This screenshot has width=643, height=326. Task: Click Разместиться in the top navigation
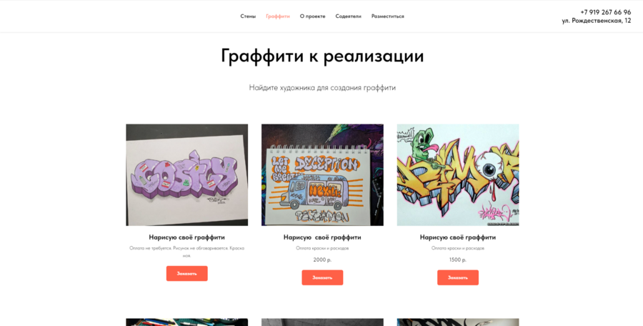[387, 16]
